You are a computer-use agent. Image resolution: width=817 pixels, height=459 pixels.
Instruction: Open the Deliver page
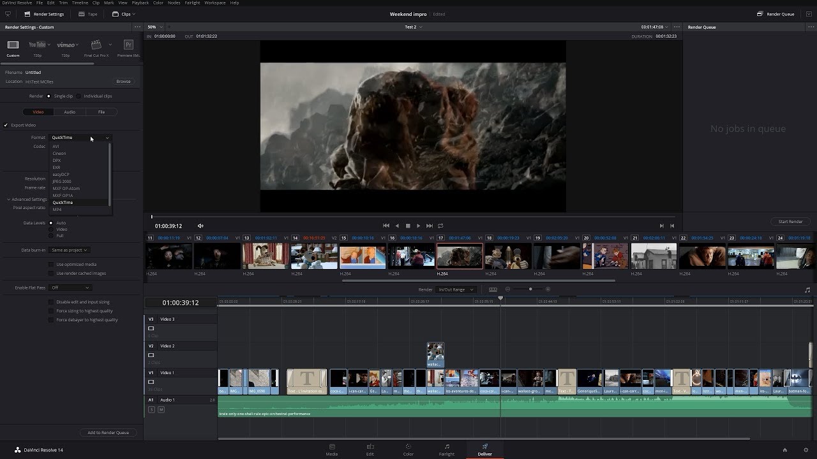485,449
